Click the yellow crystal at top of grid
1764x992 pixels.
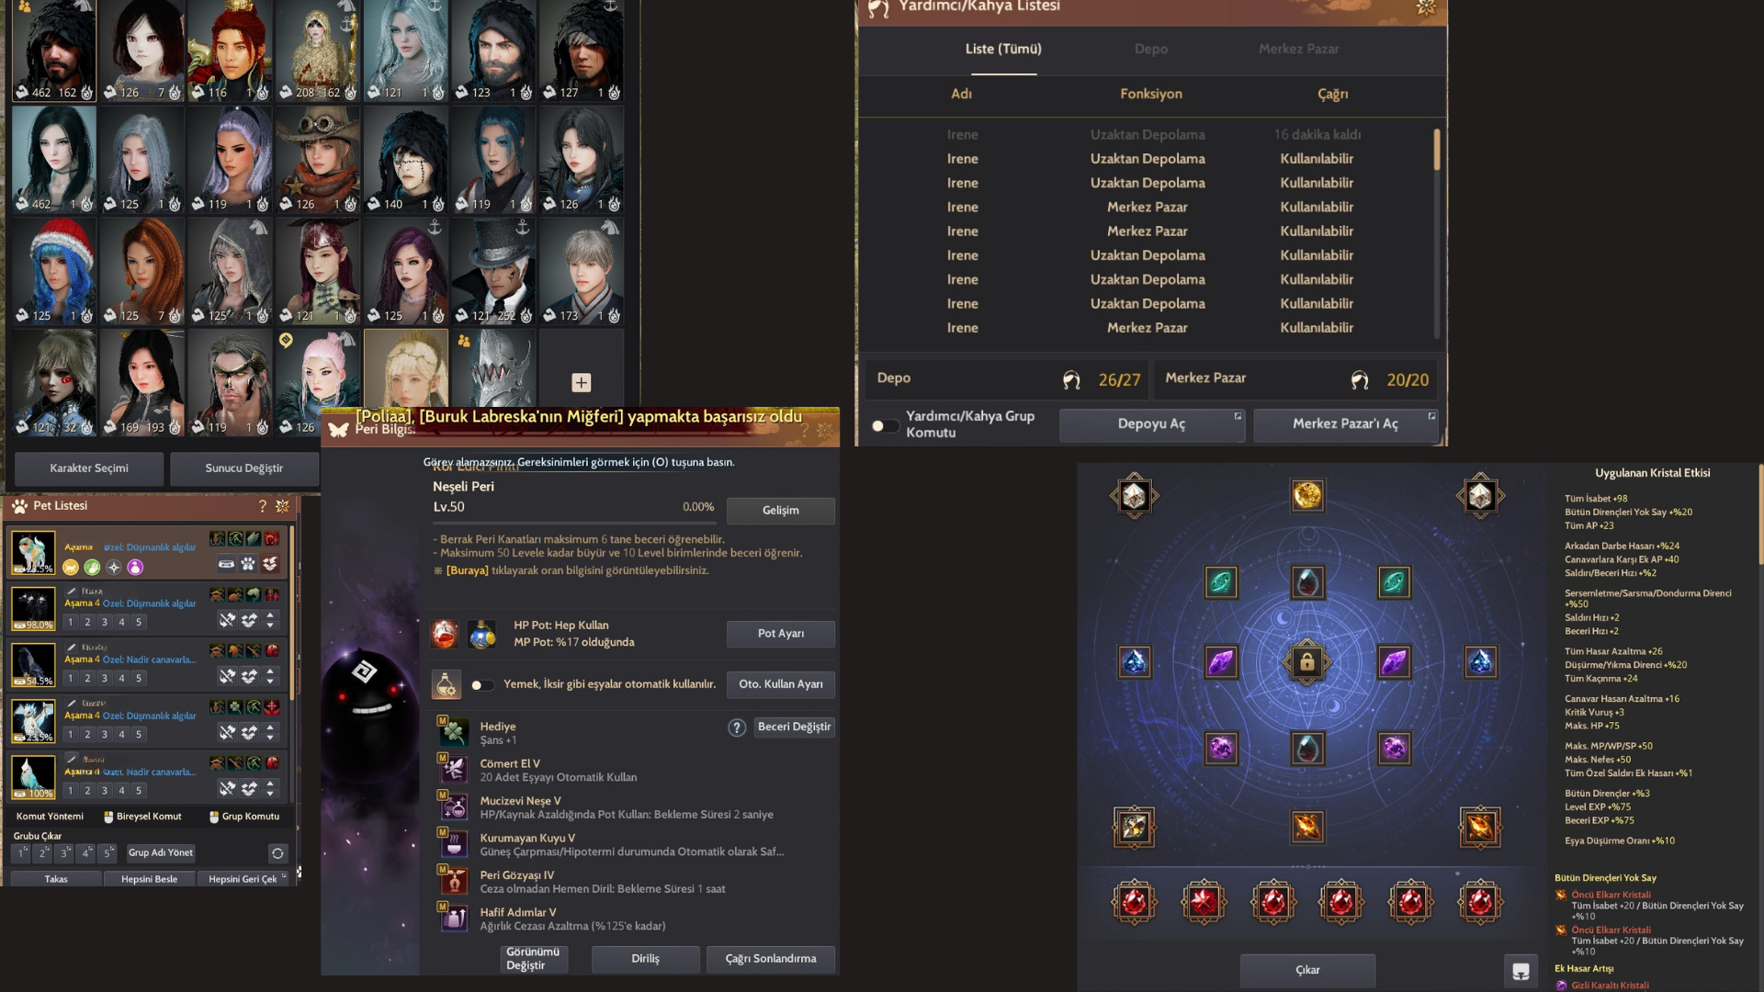[1306, 495]
